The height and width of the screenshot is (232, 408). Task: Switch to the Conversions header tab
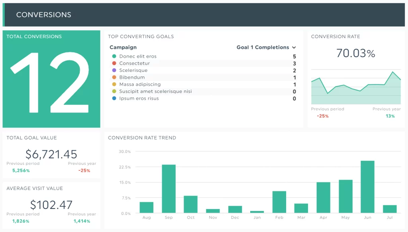pyautogui.click(x=44, y=15)
